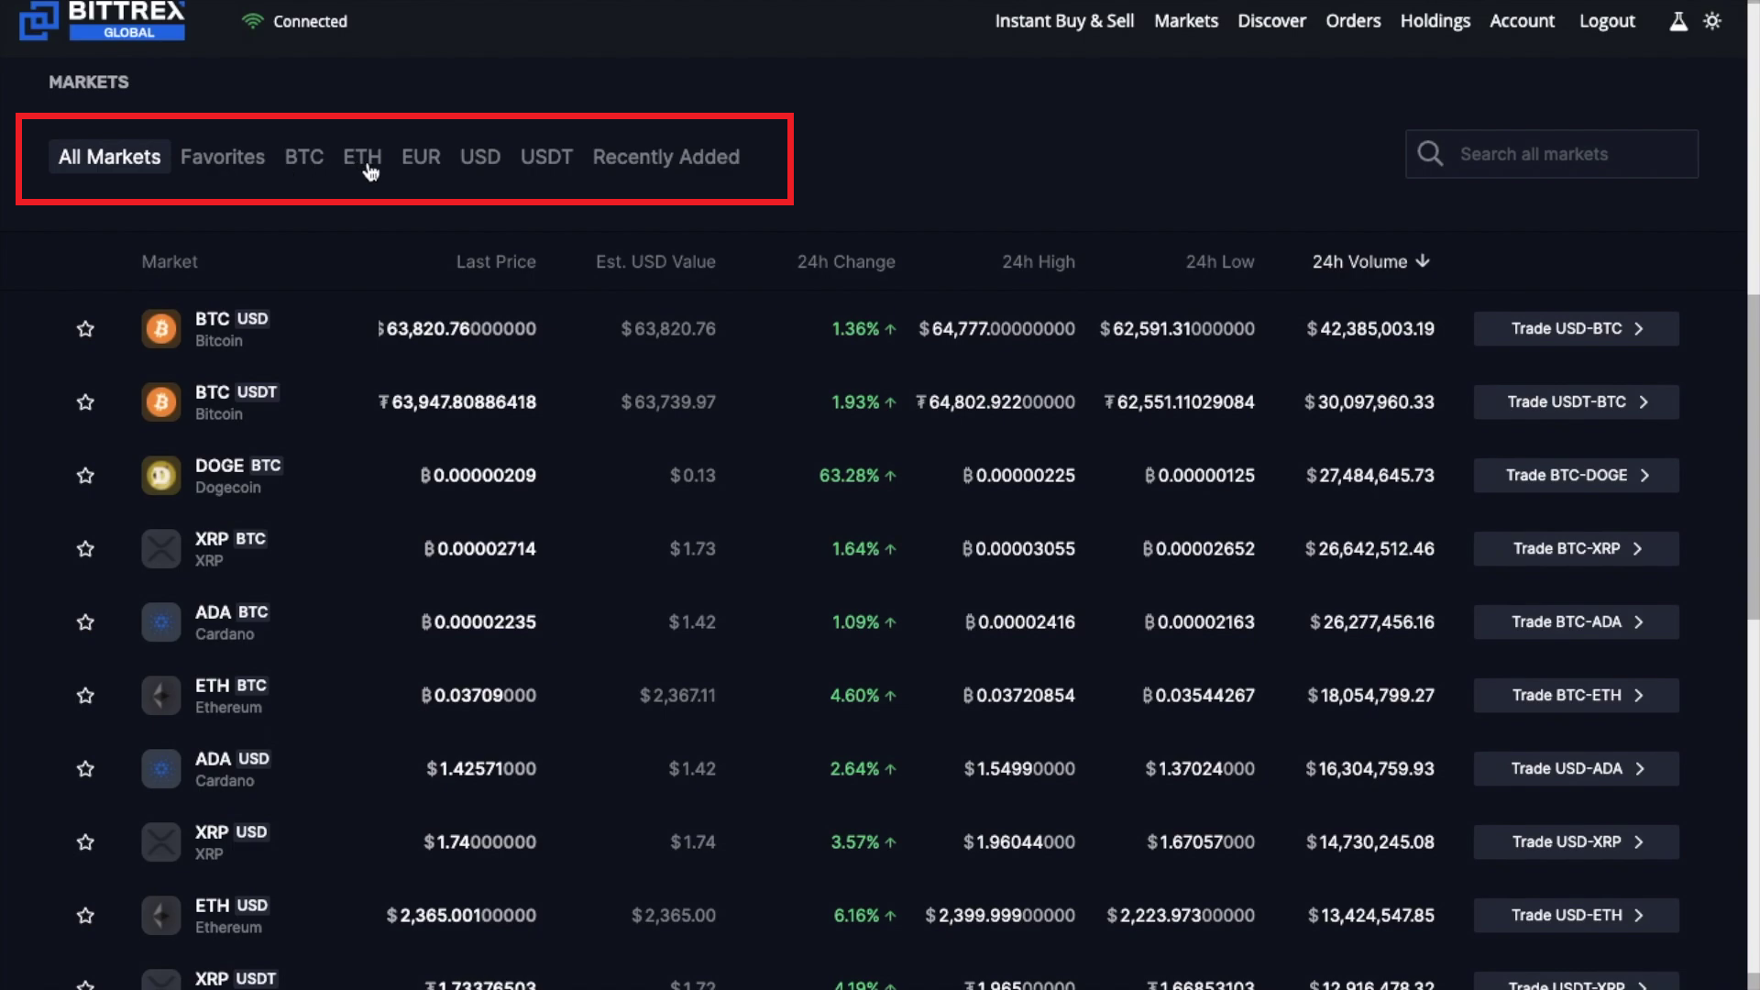Sort by Market column header
The height and width of the screenshot is (990, 1760).
coord(170,261)
